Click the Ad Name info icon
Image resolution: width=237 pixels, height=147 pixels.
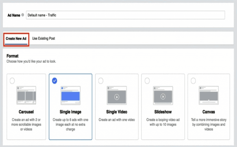click(x=23, y=15)
